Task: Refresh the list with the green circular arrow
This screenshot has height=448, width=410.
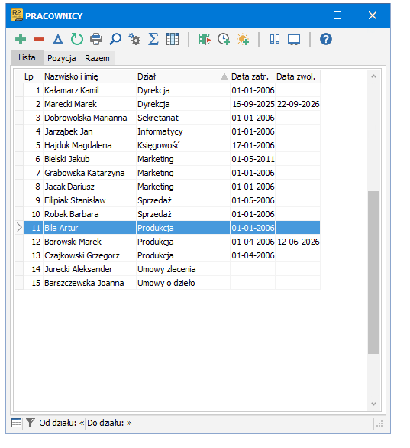Action: (77, 39)
